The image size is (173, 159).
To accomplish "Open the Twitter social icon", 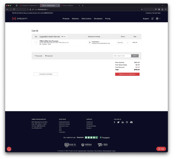I will [119, 122].
